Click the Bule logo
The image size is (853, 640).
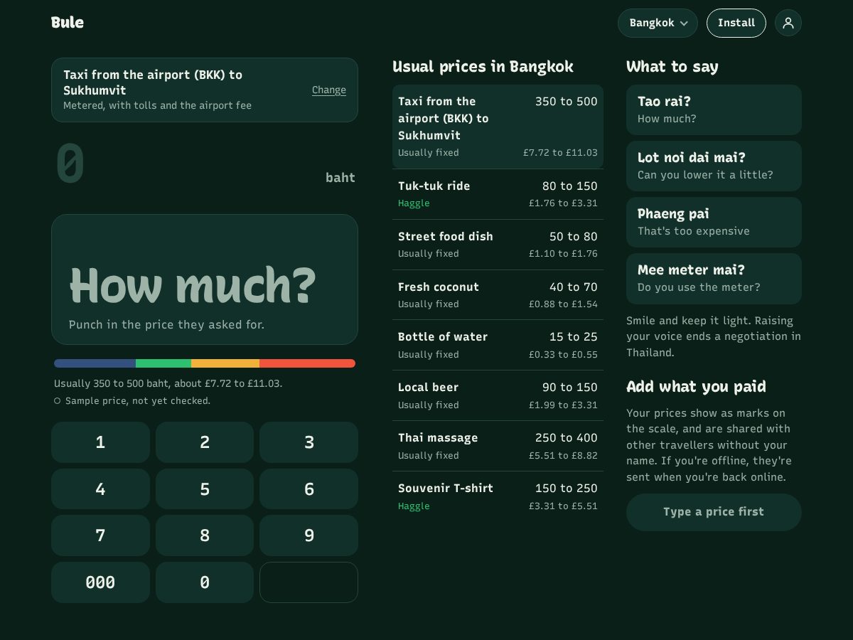pyautogui.click(x=68, y=22)
